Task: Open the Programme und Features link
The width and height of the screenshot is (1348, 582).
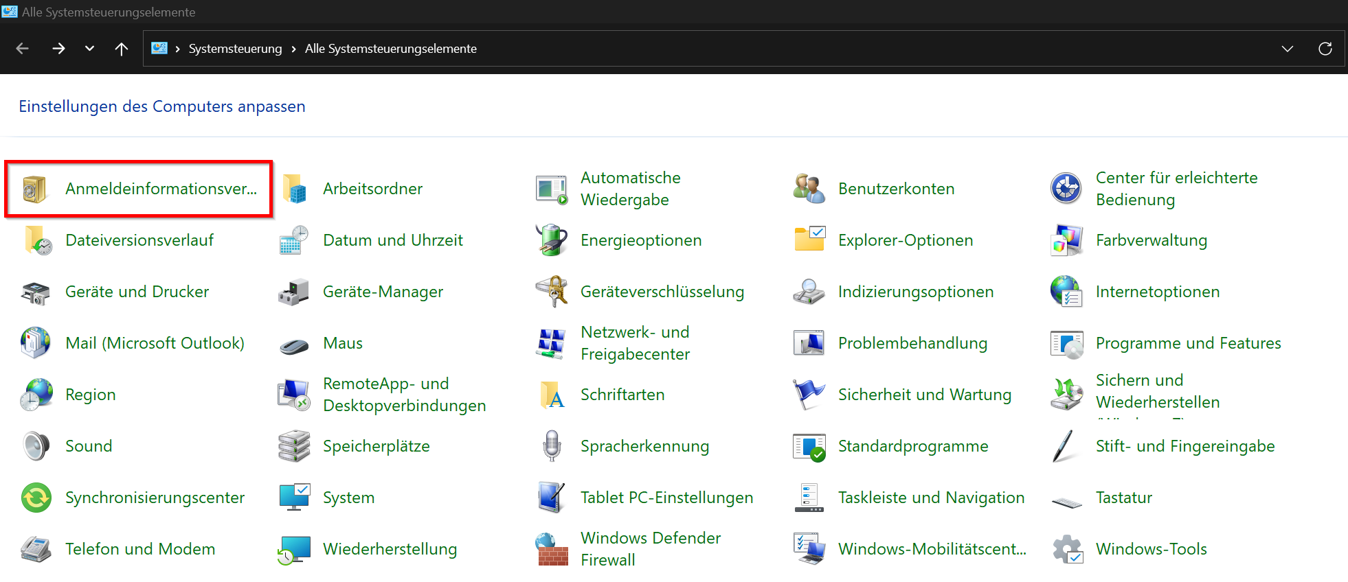Action: coord(1188,343)
